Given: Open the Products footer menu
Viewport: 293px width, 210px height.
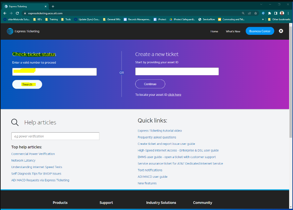Looking at the screenshot, I should [60, 203].
